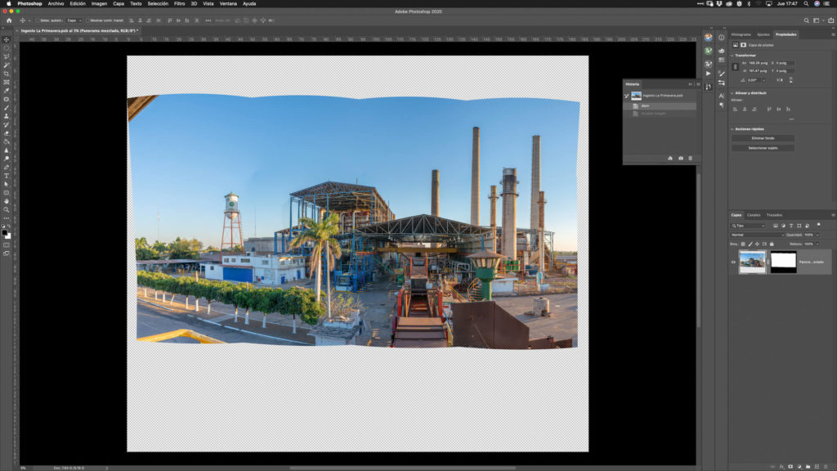Select the Crop tool
The image size is (837, 471).
(x=7, y=74)
